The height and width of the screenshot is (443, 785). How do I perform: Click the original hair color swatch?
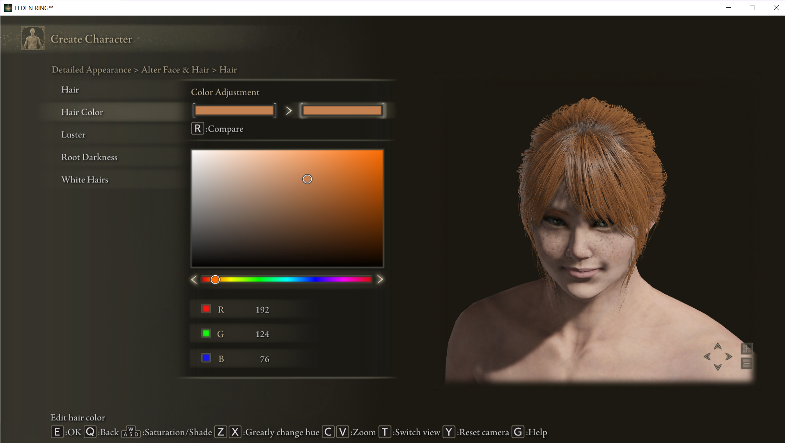point(234,110)
